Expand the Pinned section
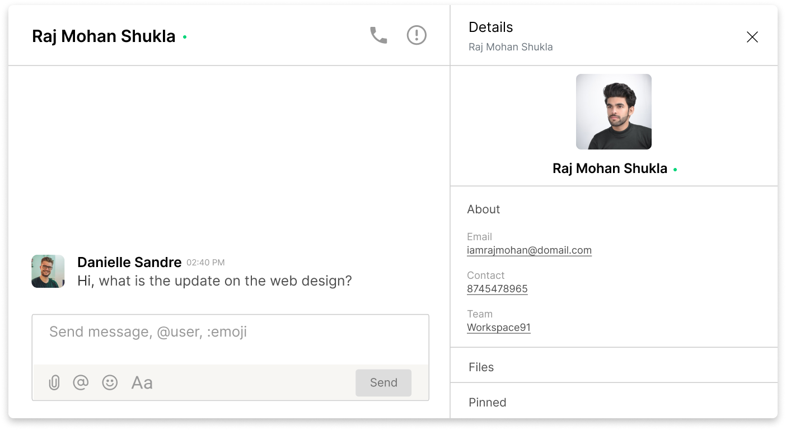Screen dimensions: 786x430 pos(614,402)
